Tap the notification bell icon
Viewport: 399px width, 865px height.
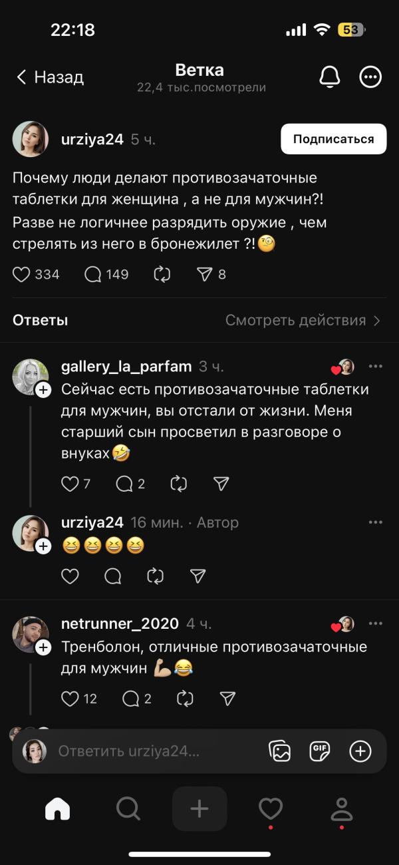click(329, 77)
